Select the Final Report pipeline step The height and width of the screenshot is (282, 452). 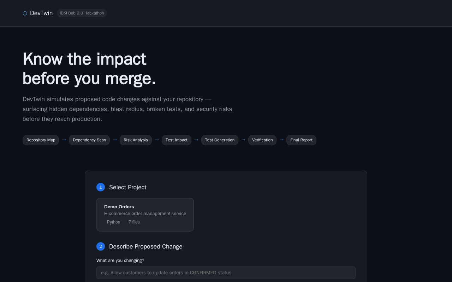coord(301,140)
